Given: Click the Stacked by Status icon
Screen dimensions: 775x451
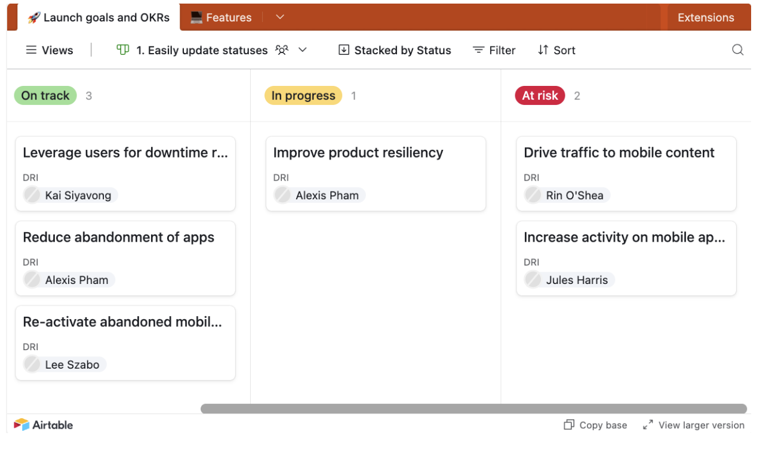Looking at the screenshot, I should click(x=344, y=50).
